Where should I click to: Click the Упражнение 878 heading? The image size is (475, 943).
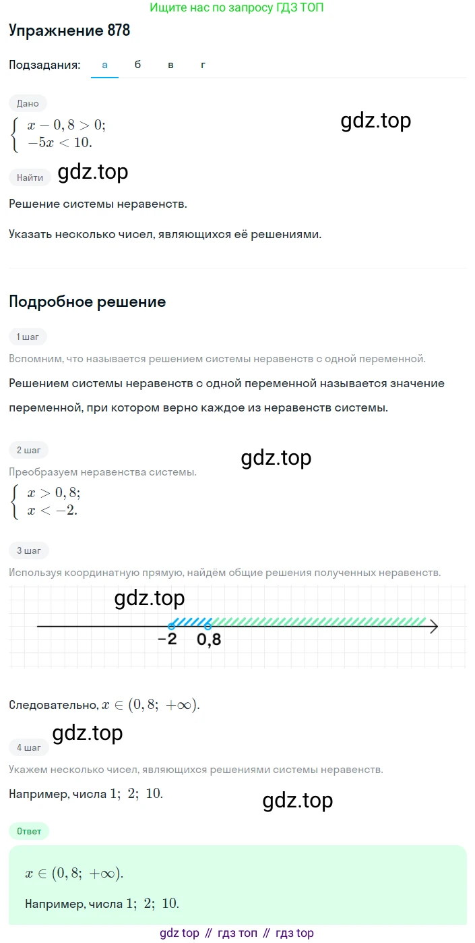click(70, 31)
